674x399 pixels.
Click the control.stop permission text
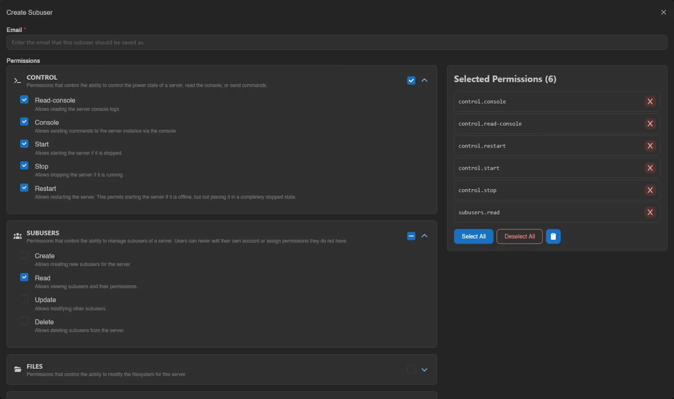point(477,190)
